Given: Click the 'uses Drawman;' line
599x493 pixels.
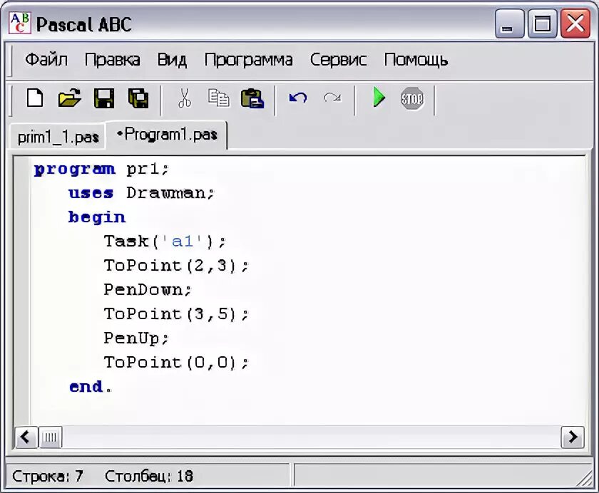Looking at the screenshot, I should pos(141,193).
